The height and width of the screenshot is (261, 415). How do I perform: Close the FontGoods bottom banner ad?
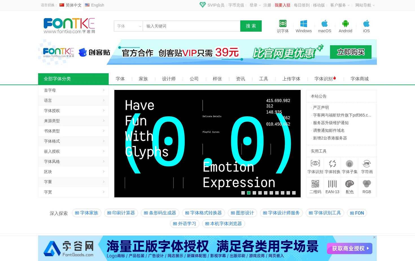coord(374,237)
